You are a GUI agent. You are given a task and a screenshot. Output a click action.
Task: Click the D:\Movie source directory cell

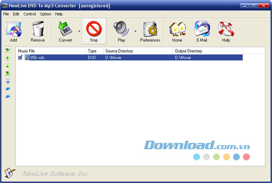(x=113, y=58)
